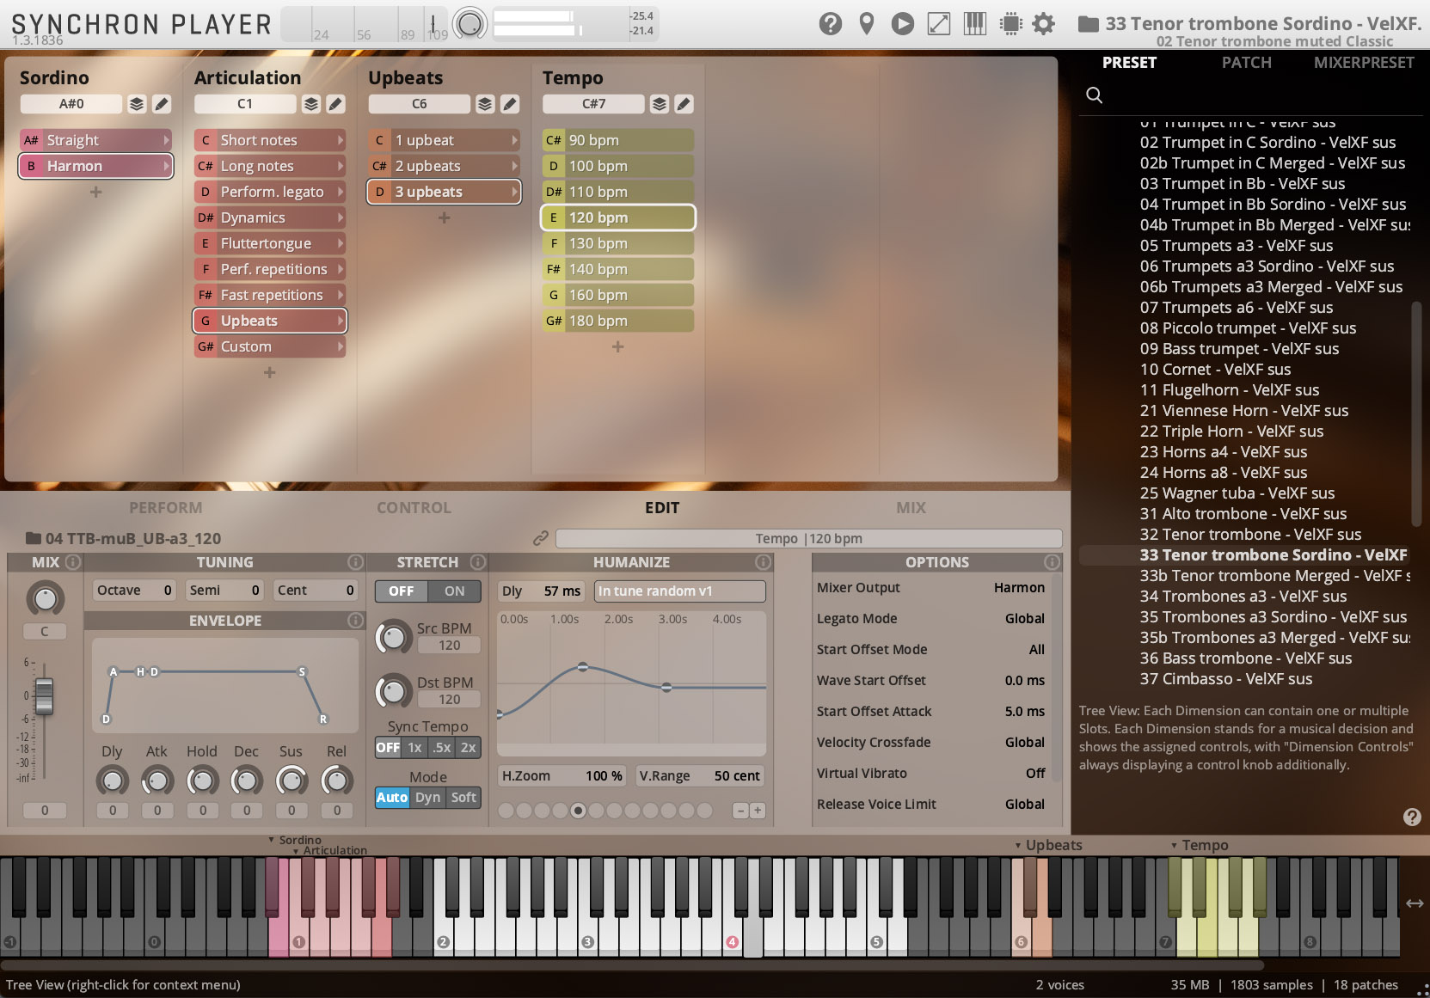This screenshot has width=1430, height=998.
Task: Click the help question mark below description text
Action: 1412,817
